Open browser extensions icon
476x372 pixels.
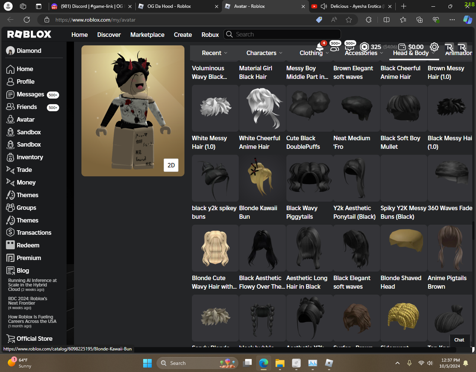tap(369, 20)
